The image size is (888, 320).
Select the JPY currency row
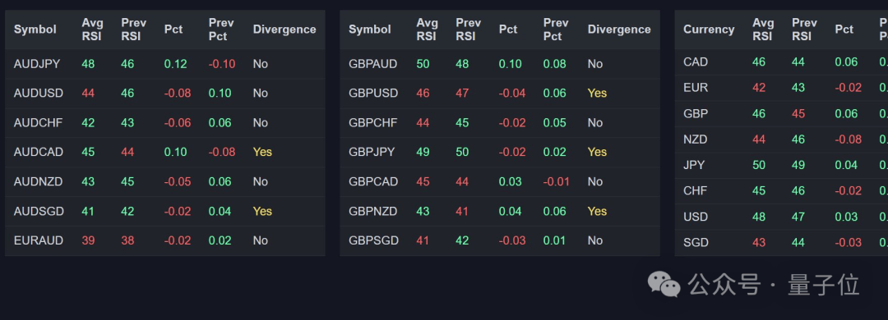782,165
